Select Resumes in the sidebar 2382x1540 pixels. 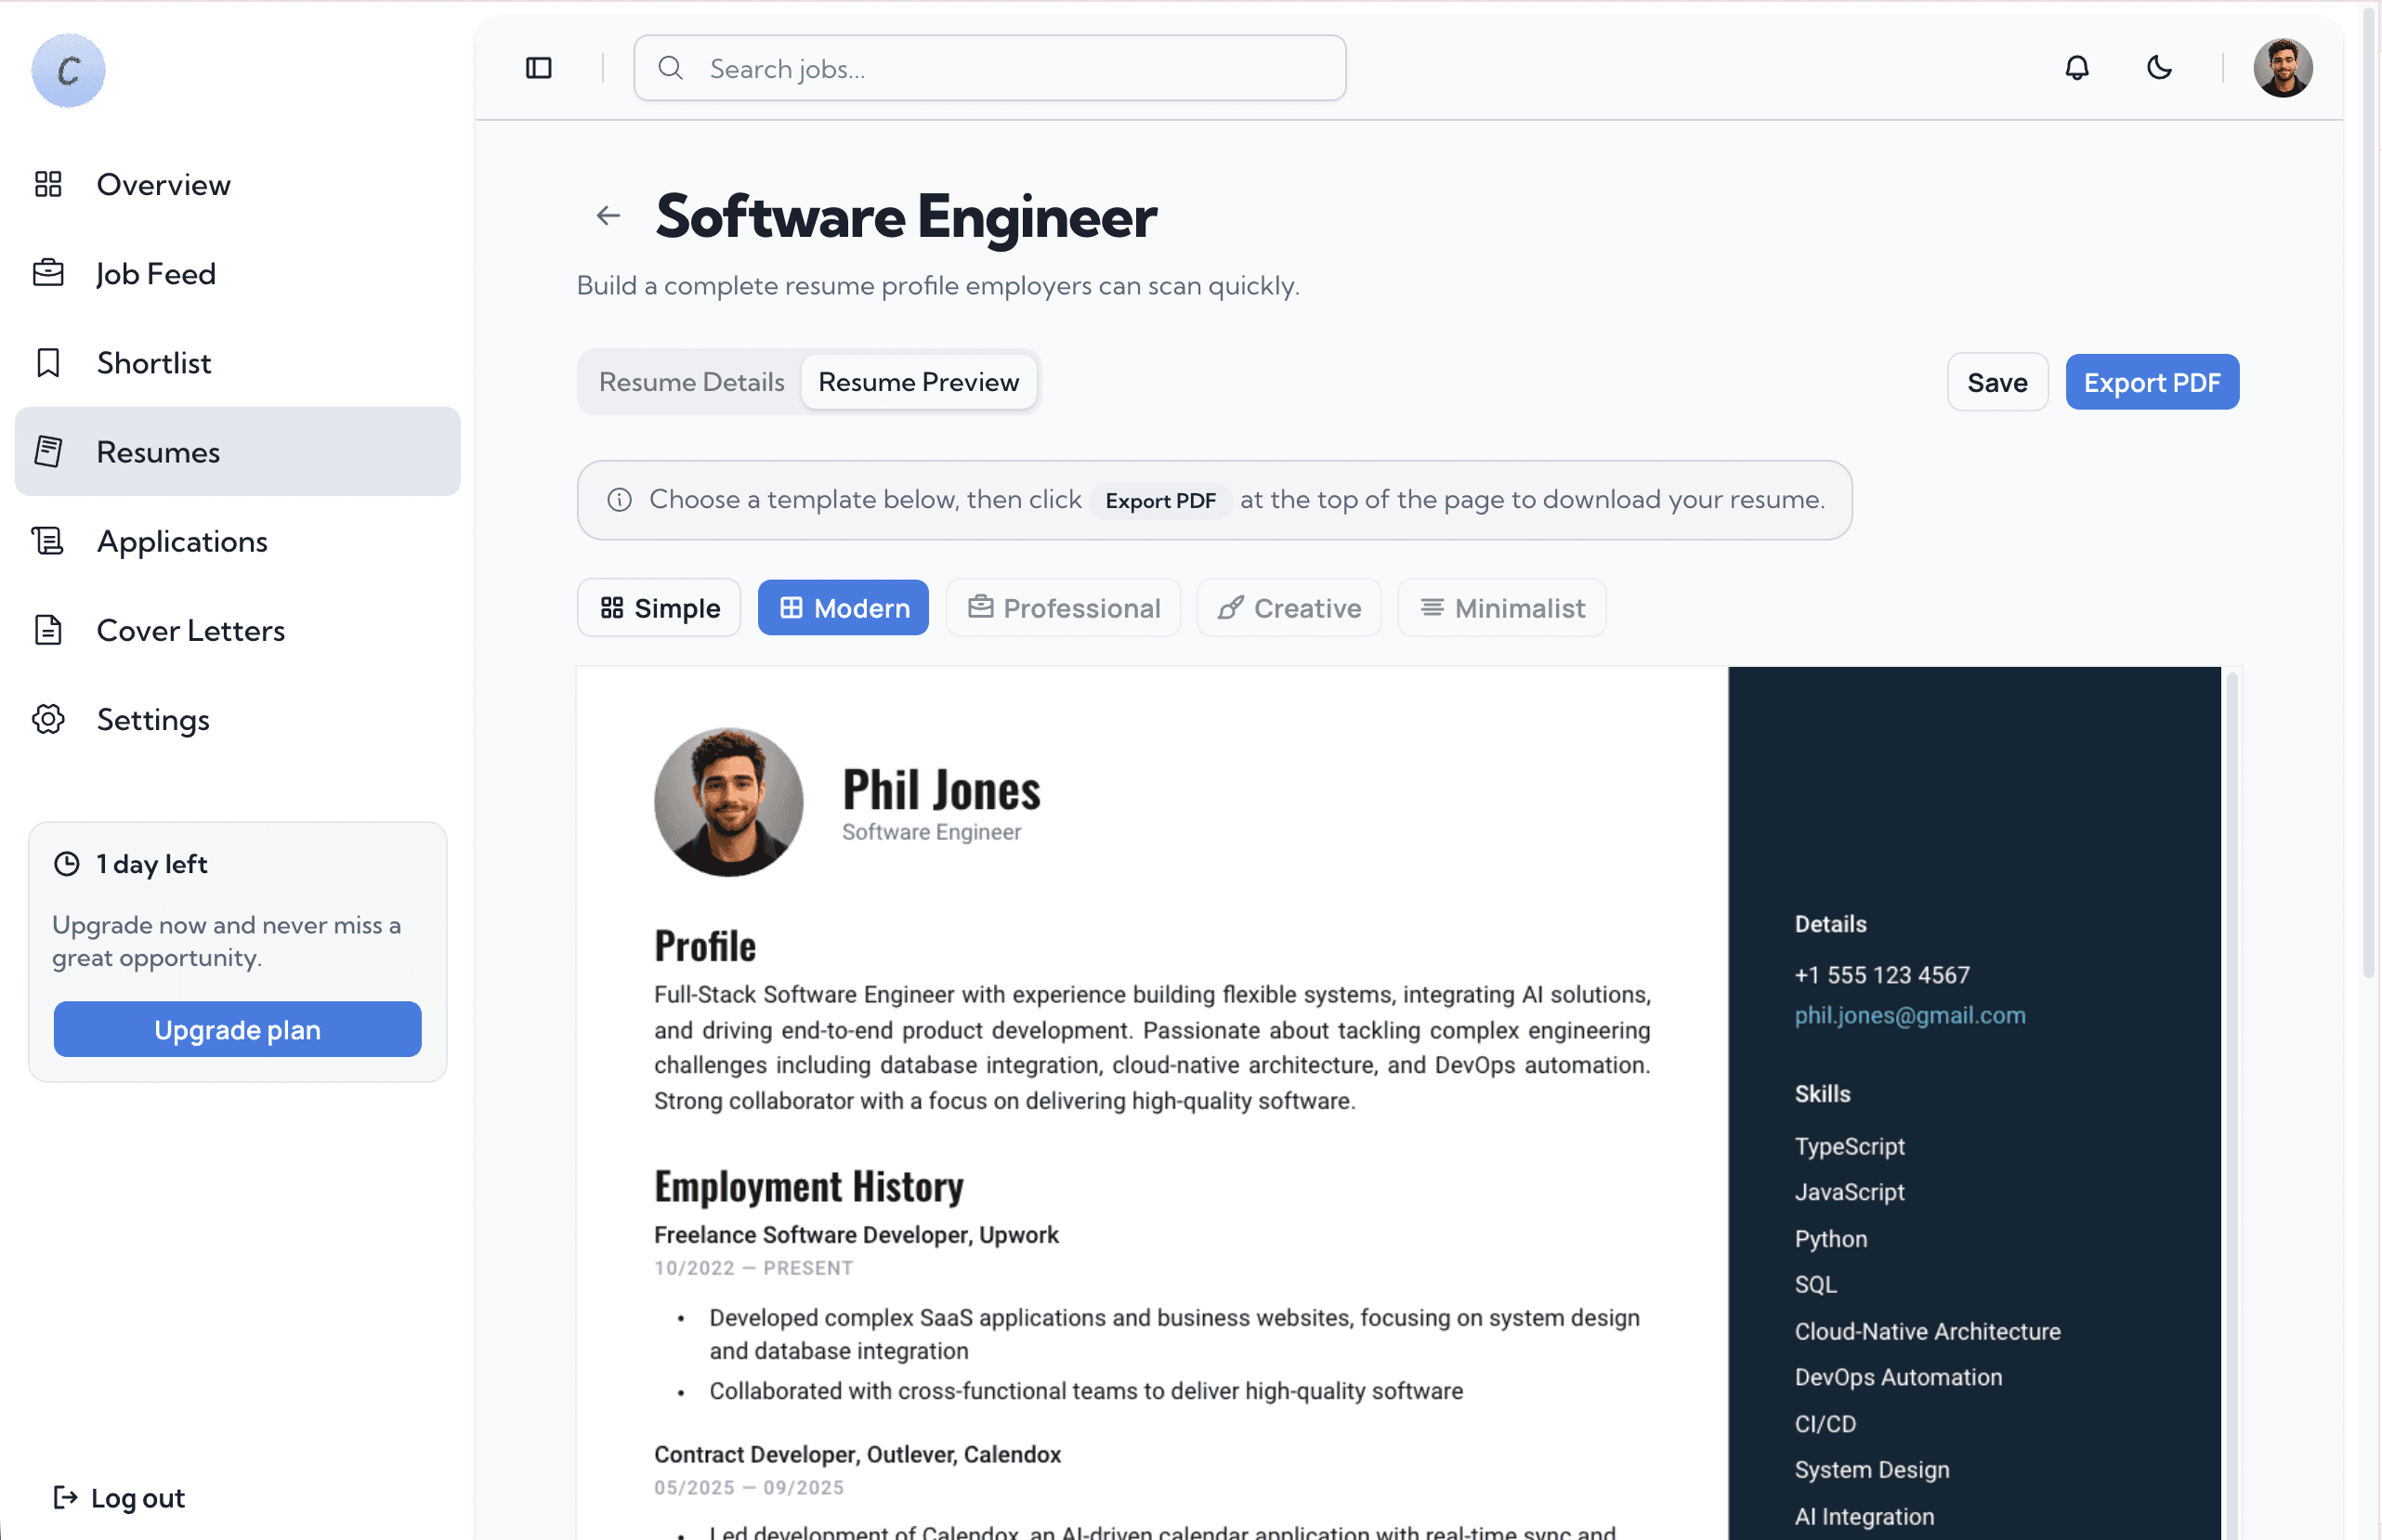(237, 451)
